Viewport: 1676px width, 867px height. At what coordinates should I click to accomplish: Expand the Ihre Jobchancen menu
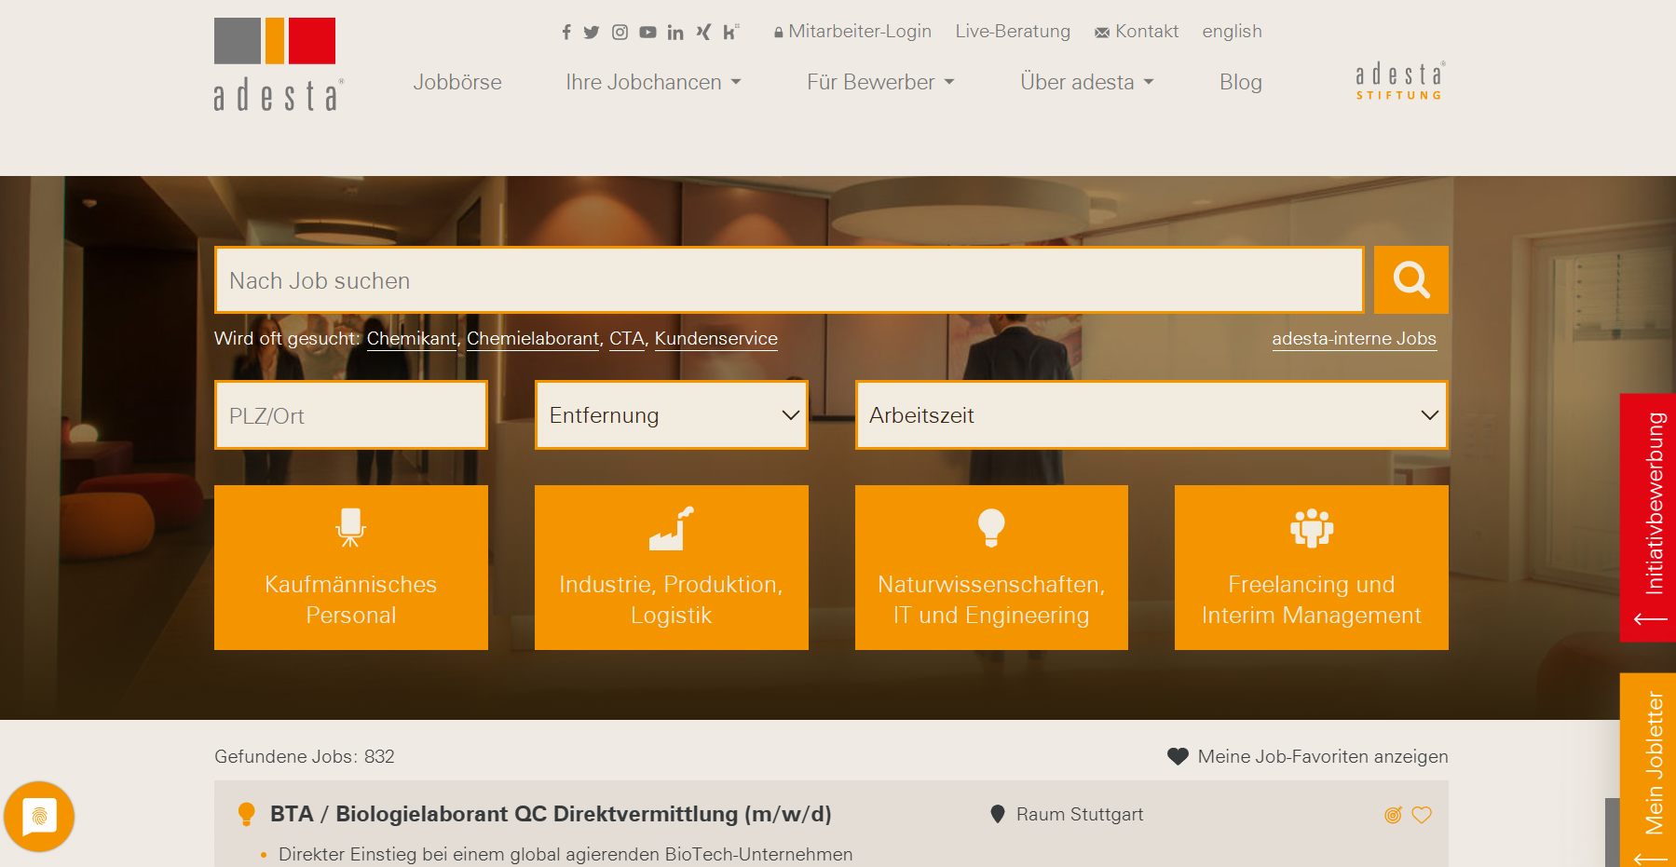653,82
